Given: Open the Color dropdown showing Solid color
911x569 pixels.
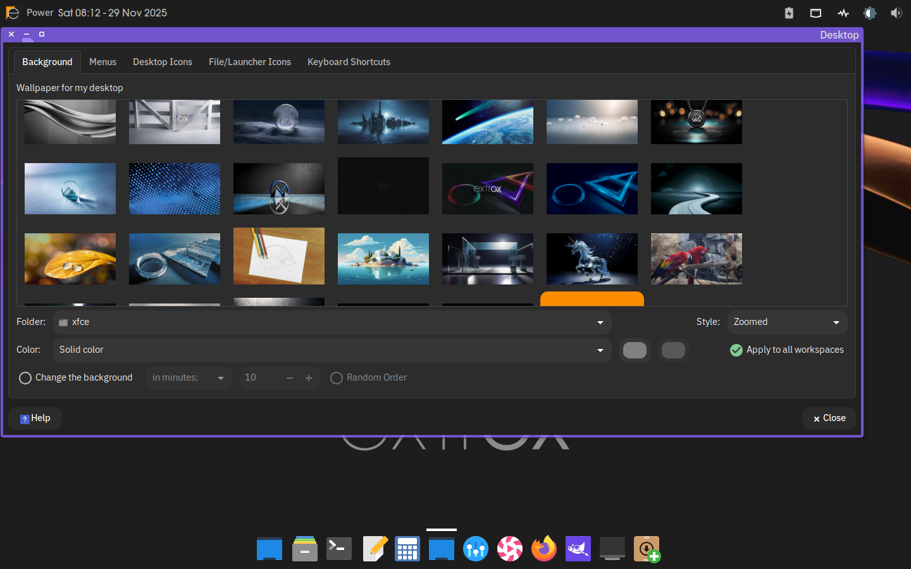Looking at the screenshot, I should tap(332, 350).
